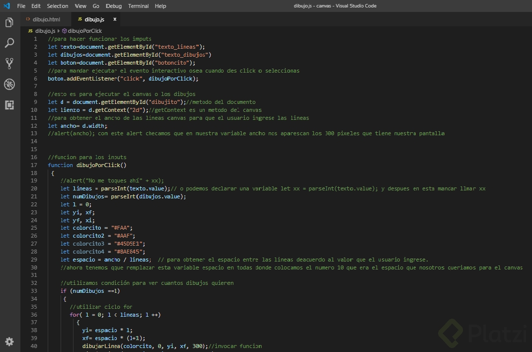Open the Terminal menu

pos(138,6)
